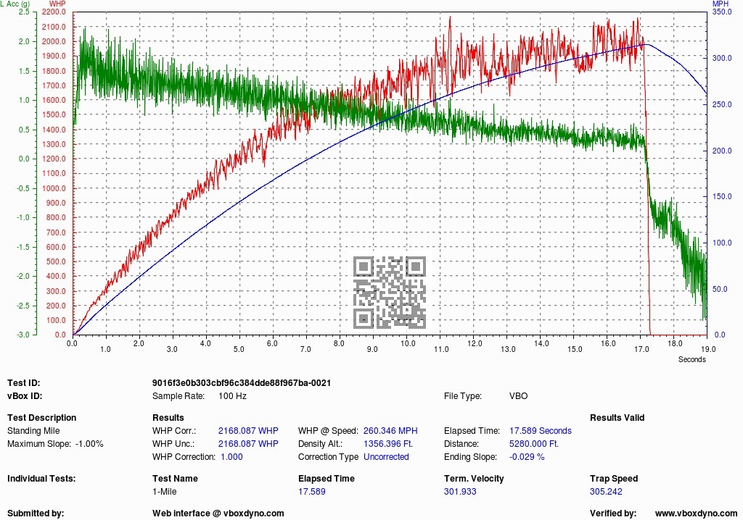
Task: Click the Verified by: label
Action: [x=612, y=513]
